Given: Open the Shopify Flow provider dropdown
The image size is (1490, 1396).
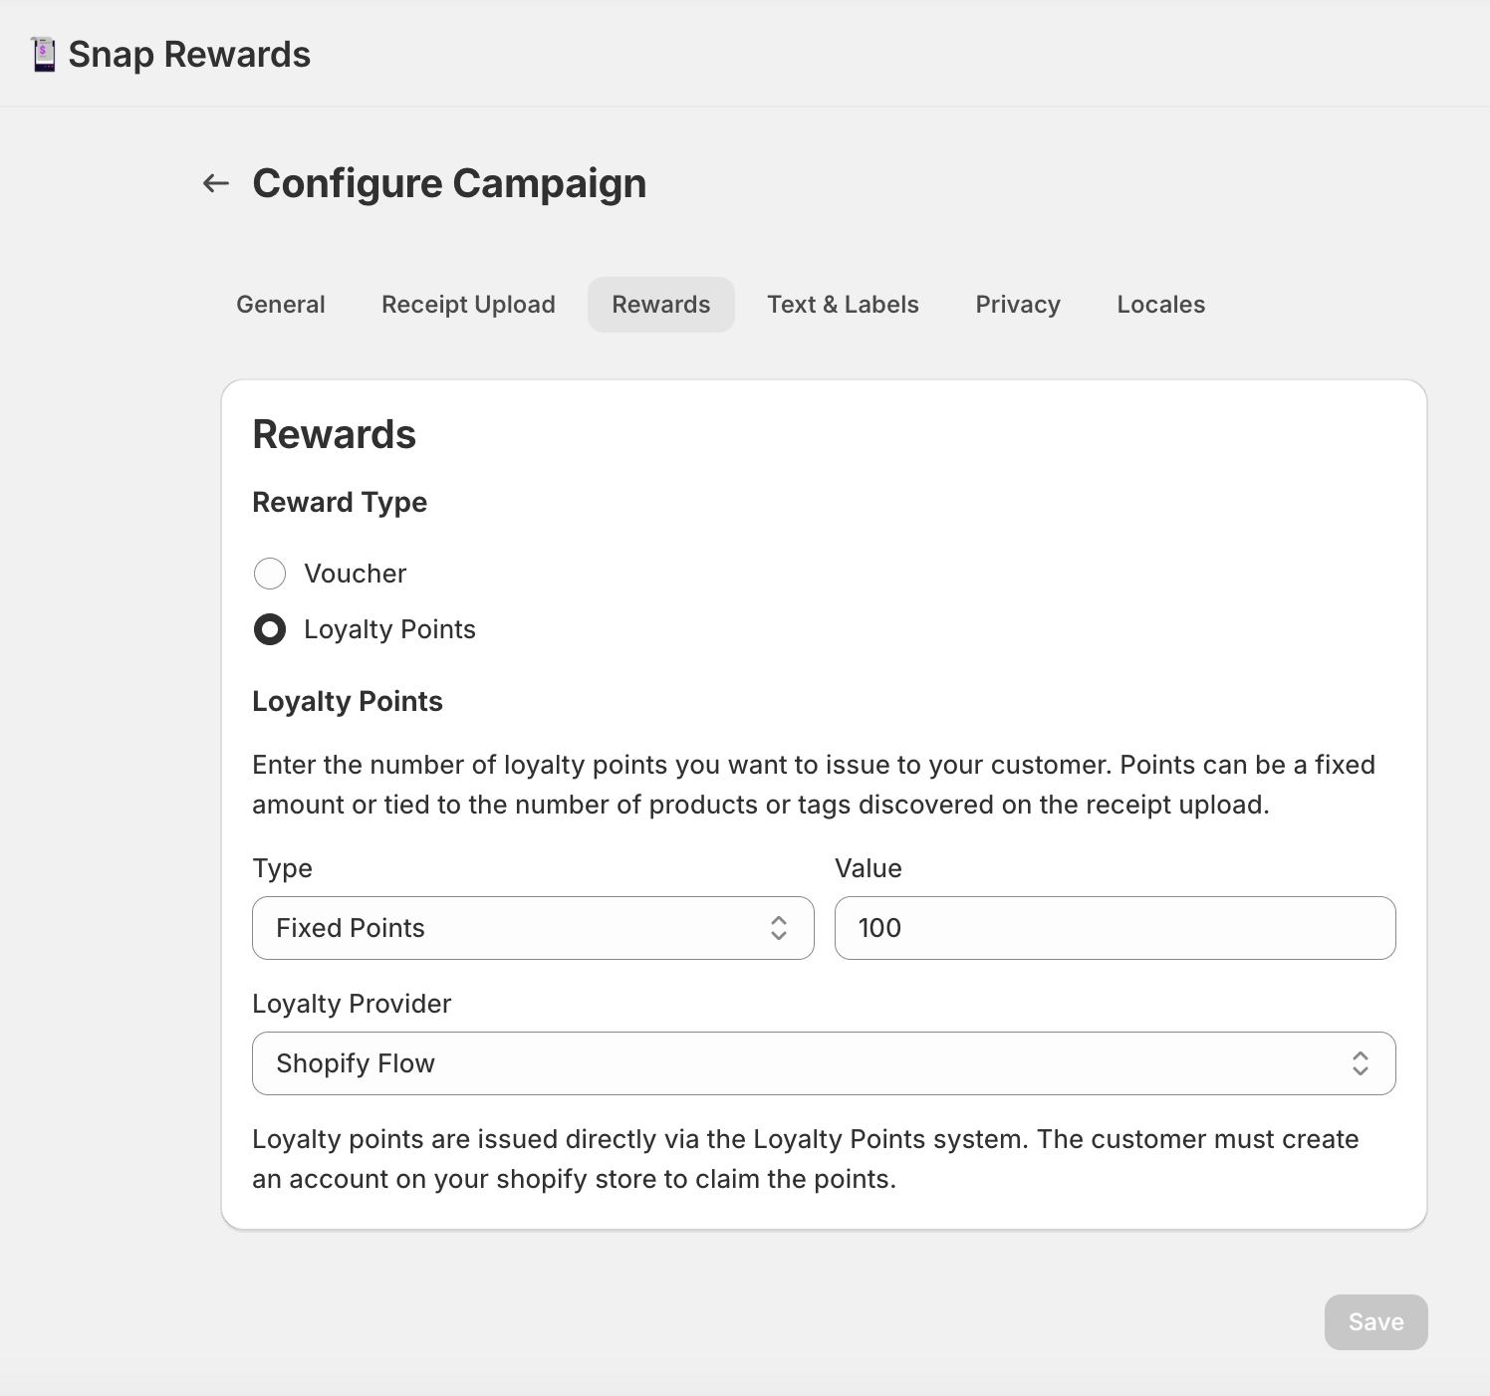Looking at the screenshot, I should 823,1063.
